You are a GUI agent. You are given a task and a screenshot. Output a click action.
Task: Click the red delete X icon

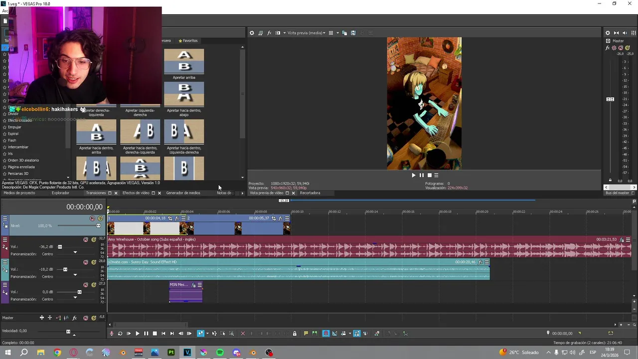[243, 334]
